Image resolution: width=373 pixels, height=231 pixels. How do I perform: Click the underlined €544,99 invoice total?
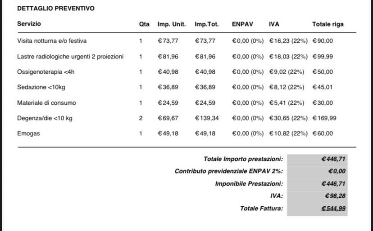pyautogui.click(x=333, y=208)
